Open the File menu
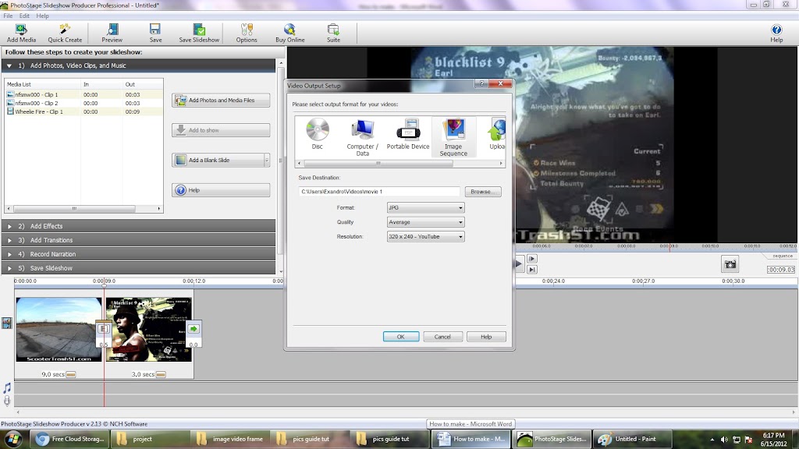 pos(8,16)
